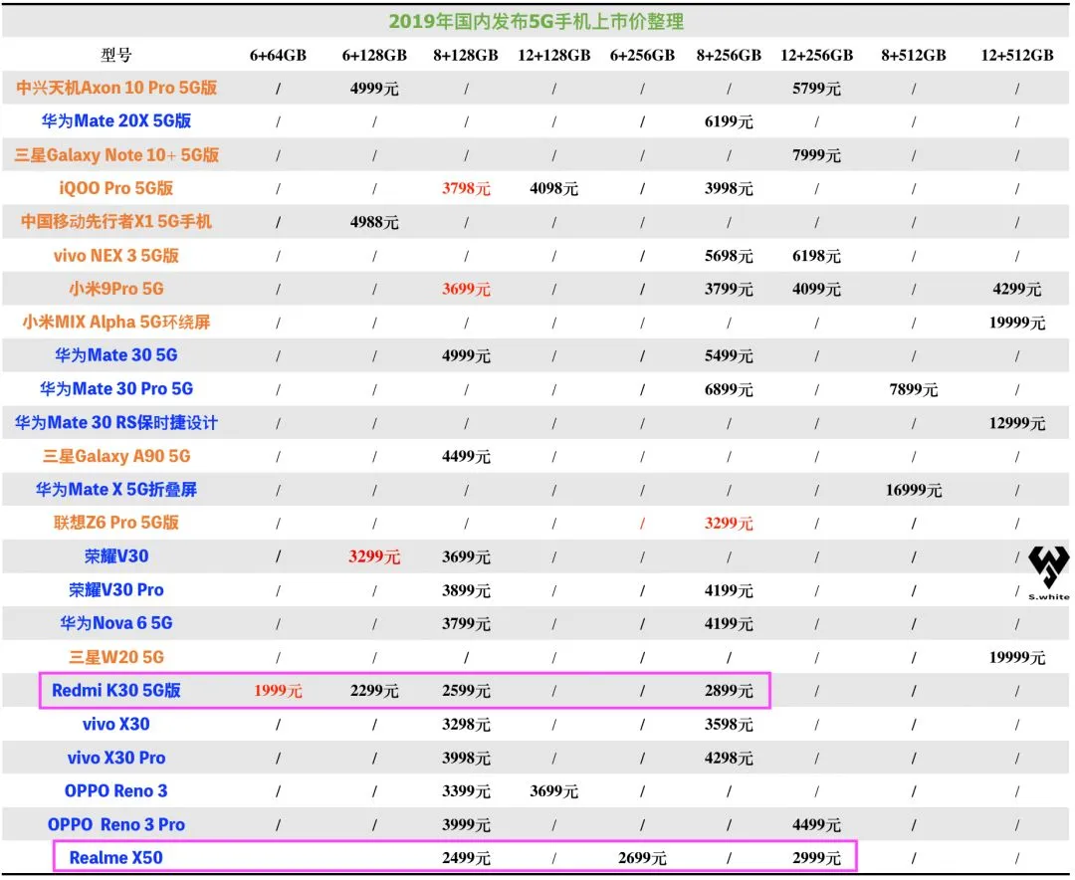
Task: Click the 华为Mate 30 5G row name
Action: [116, 355]
